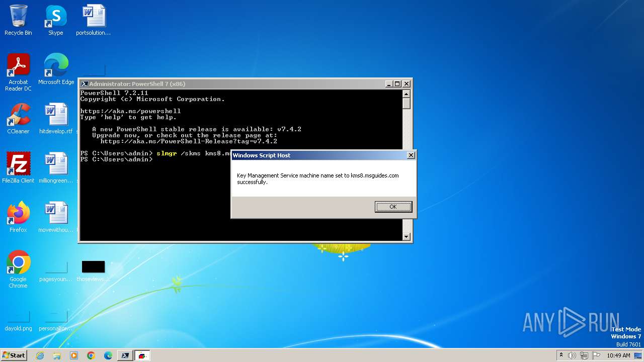Open the milliongreen document icon
The image size is (644, 362).
pos(56,168)
